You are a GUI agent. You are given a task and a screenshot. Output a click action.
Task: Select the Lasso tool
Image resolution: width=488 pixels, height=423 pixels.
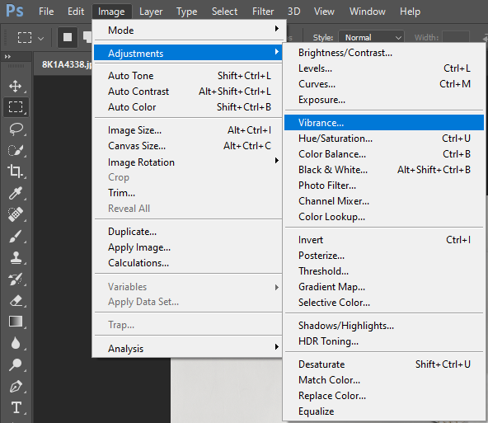pyautogui.click(x=16, y=129)
